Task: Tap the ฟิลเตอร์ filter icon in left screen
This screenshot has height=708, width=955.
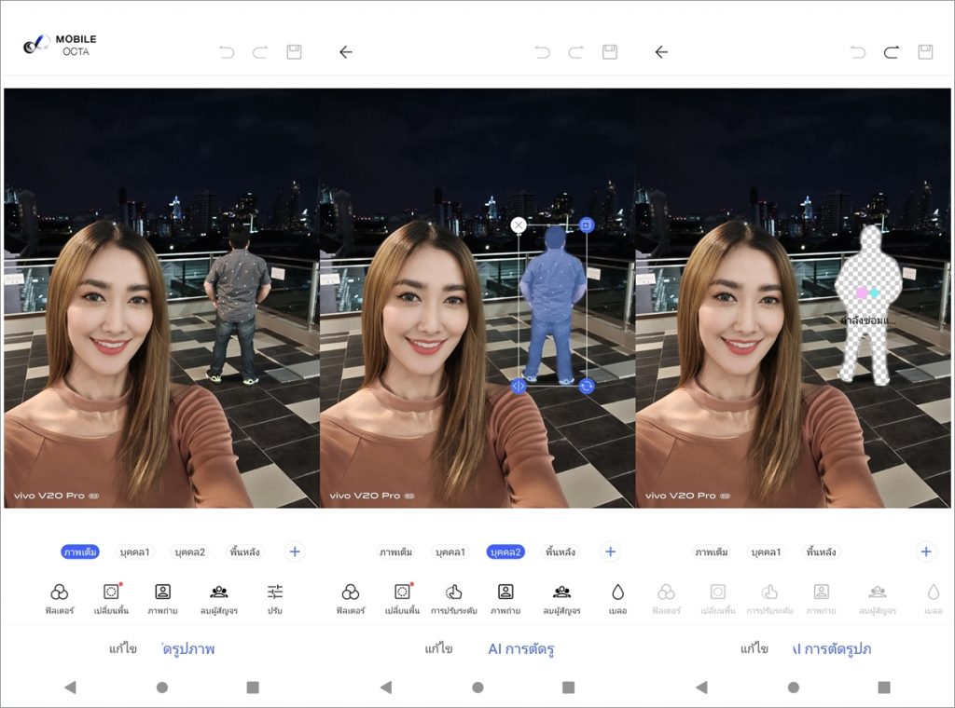Action: [x=59, y=592]
